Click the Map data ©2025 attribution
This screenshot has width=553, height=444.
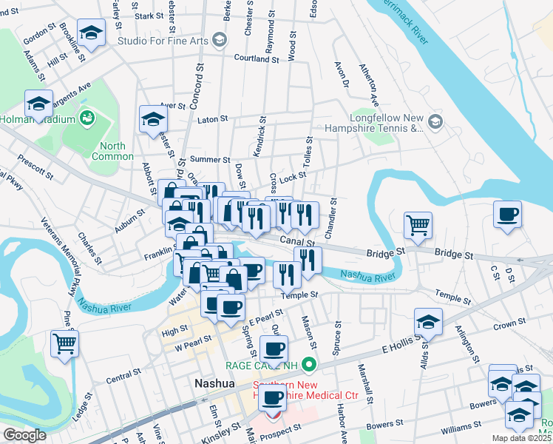point(522,438)
